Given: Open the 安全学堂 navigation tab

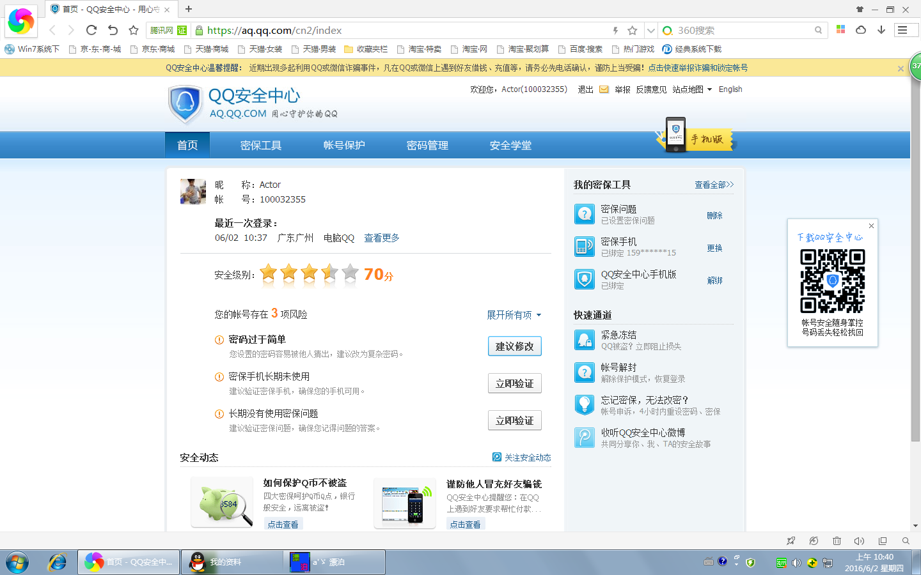Looking at the screenshot, I should [x=510, y=145].
